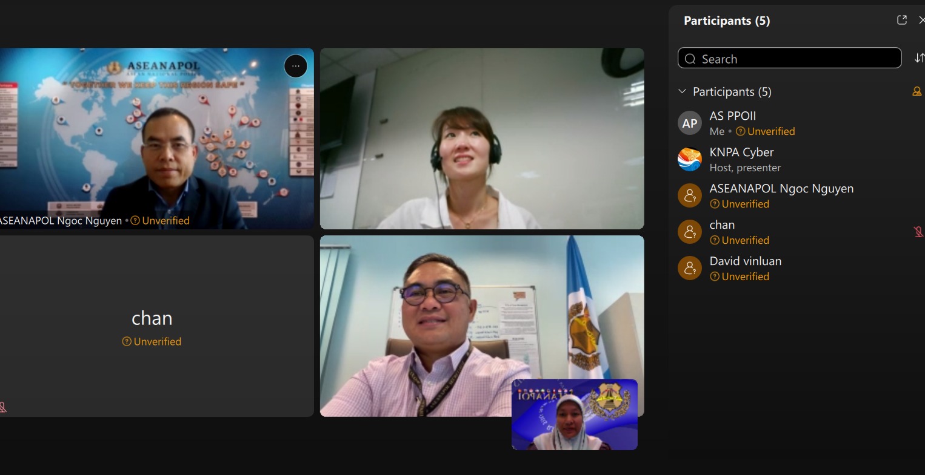Click the sort participants arrows icon
The width and height of the screenshot is (925, 475).
click(919, 58)
